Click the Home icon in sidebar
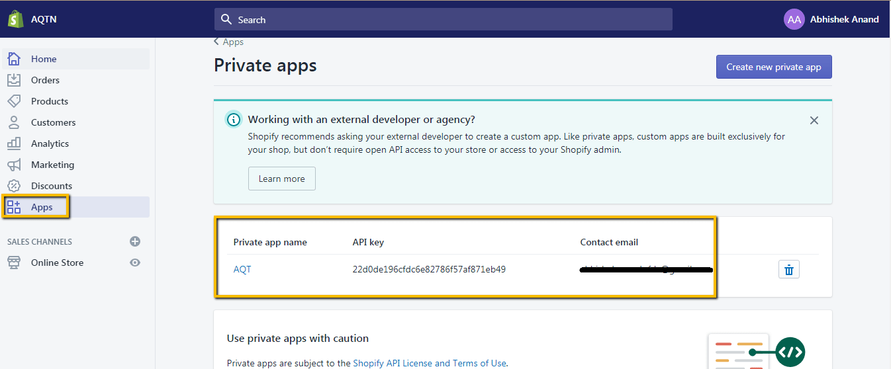The height and width of the screenshot is (369, 891). click(x=14, y=59)
